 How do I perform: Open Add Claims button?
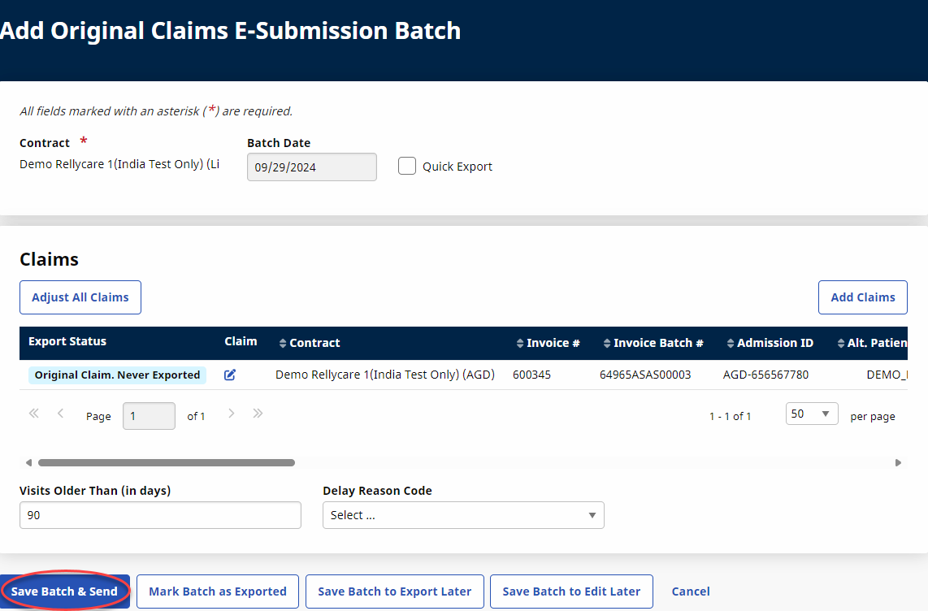click(x=862, y=297)
